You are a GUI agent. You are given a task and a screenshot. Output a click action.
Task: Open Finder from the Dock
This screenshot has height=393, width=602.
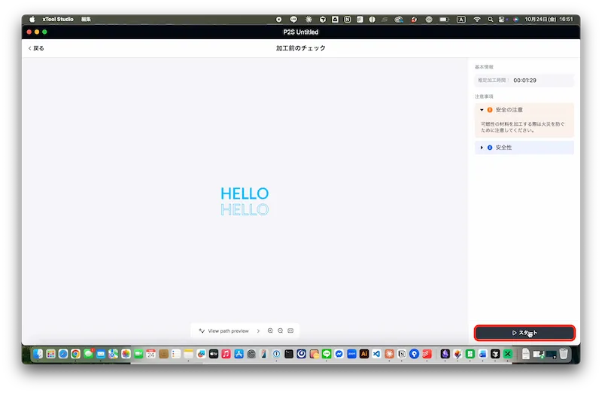[x=38, y=353]
